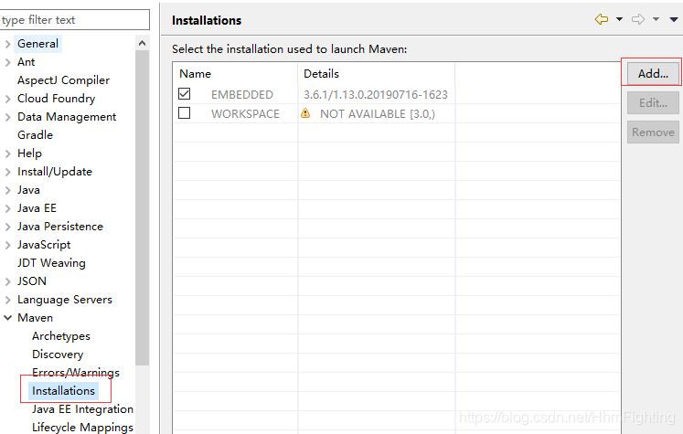Screen dimensions: 683x434
Task: Open Lifecycle Mappings page
Action: coord(82,428)
